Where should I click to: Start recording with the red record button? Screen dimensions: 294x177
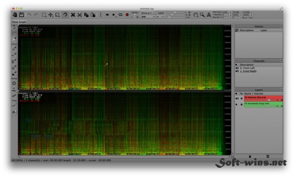pyautogui.click(x=127, y=15)
